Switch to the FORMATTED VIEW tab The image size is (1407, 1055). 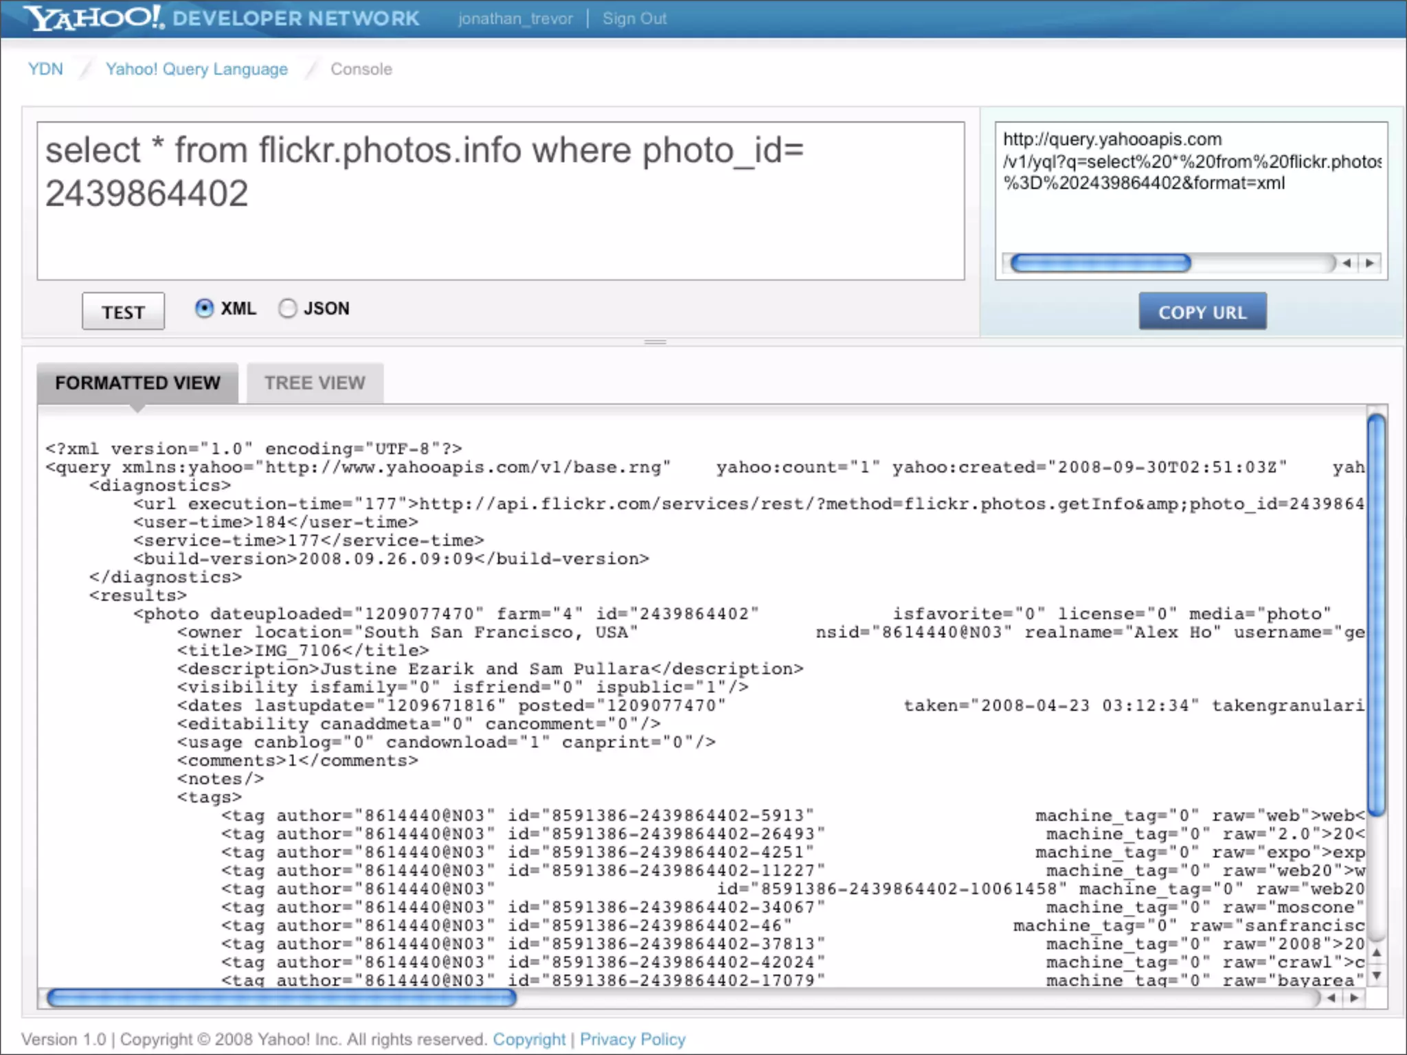(137, 383)
